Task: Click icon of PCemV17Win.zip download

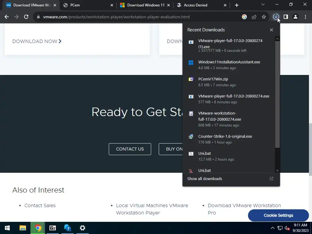Action: pos(191,79)
